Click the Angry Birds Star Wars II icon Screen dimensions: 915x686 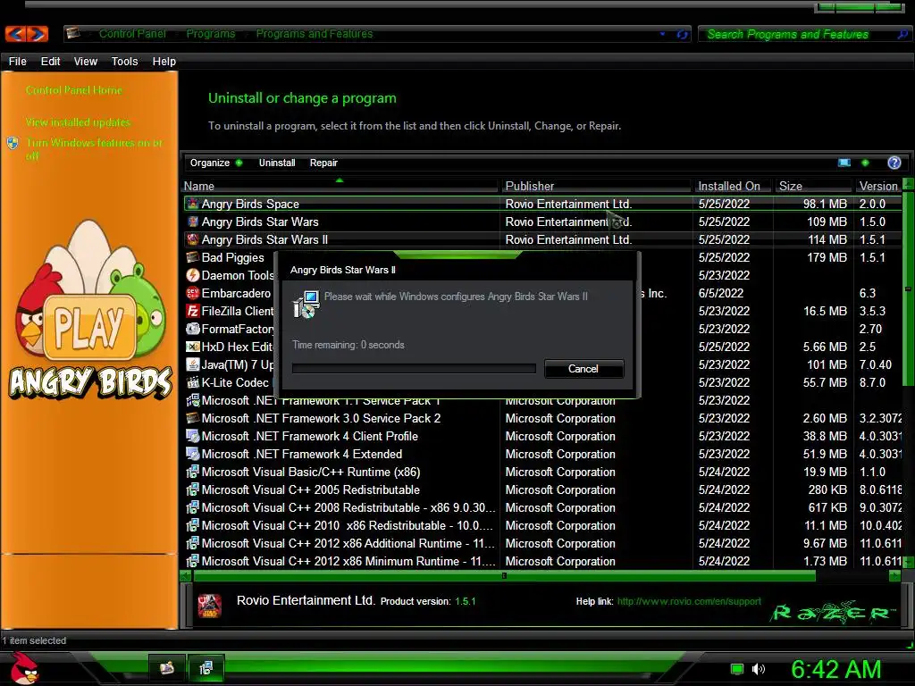pyautogui.click(x=193, y=239)
